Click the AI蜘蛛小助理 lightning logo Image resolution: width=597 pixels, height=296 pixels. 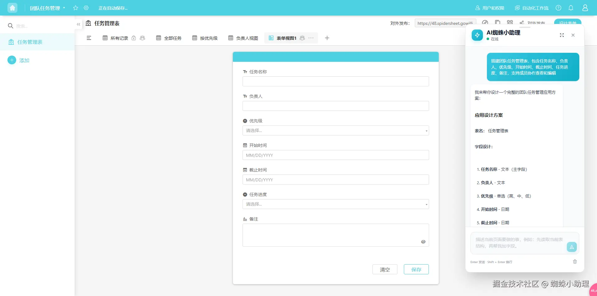[x=477, y=35]
